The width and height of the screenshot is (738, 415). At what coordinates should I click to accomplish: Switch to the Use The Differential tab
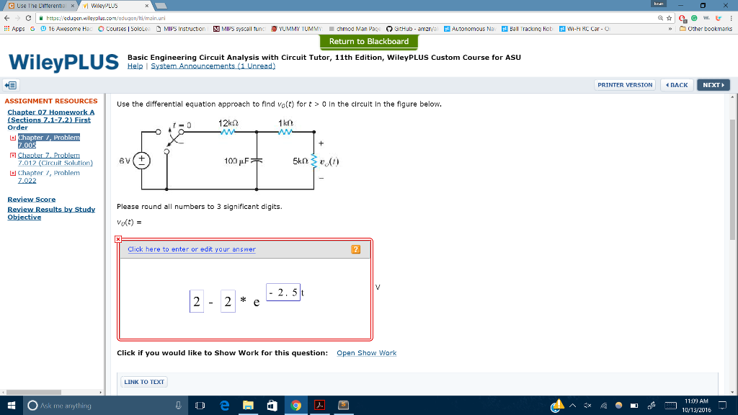click(40, 4)
